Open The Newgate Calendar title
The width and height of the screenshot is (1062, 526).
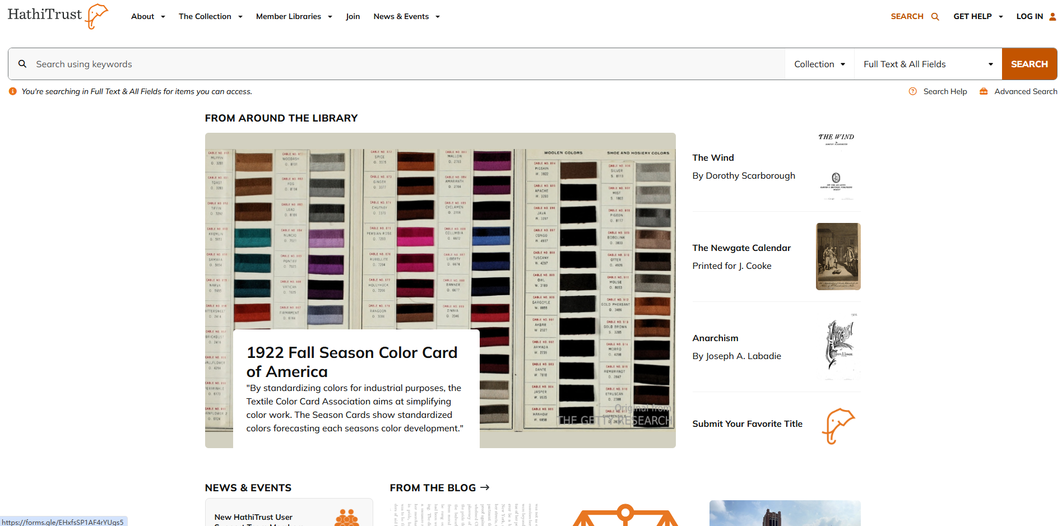click(741, 248)
